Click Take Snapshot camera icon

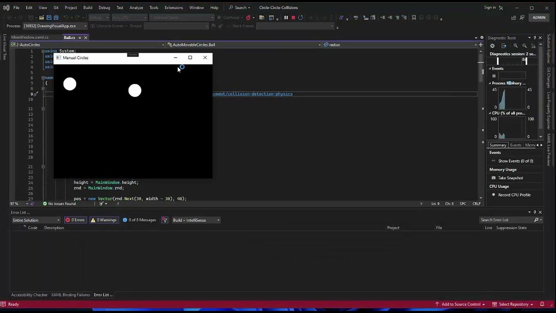pyautogui.click(x=493, y=178)
